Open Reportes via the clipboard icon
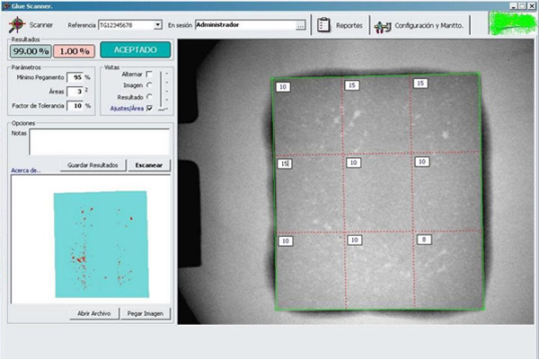 click(x=324, y=25)
